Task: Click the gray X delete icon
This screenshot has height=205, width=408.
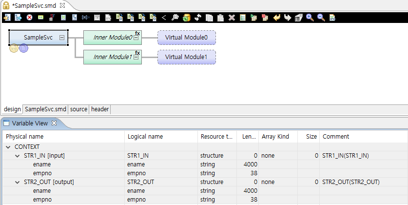Action: (231, 18)
